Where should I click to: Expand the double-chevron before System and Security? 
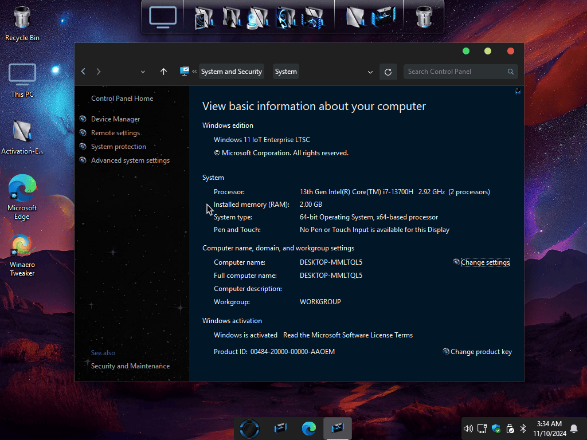[194, 71]
